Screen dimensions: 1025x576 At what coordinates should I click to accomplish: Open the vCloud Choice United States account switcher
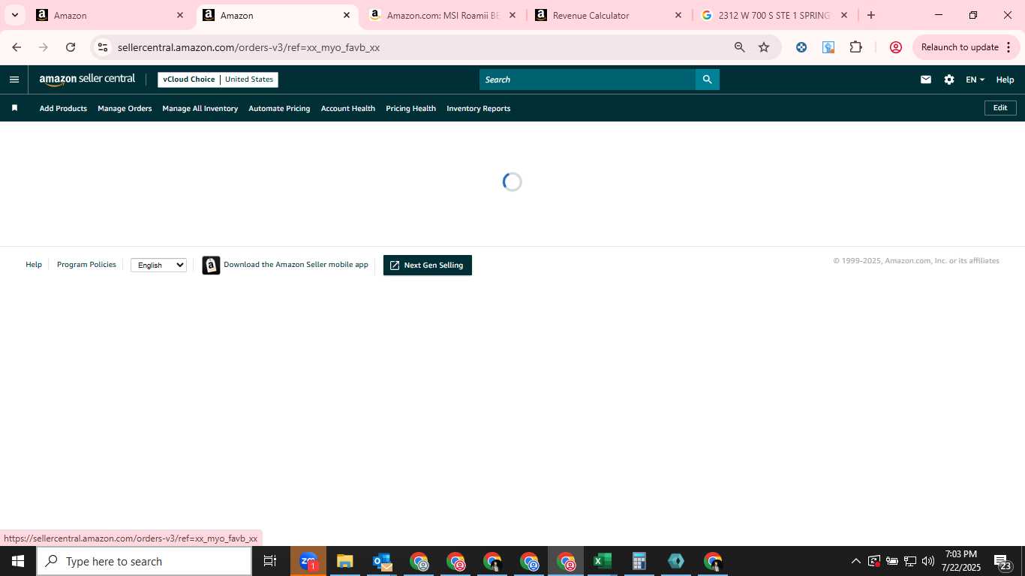218,79
